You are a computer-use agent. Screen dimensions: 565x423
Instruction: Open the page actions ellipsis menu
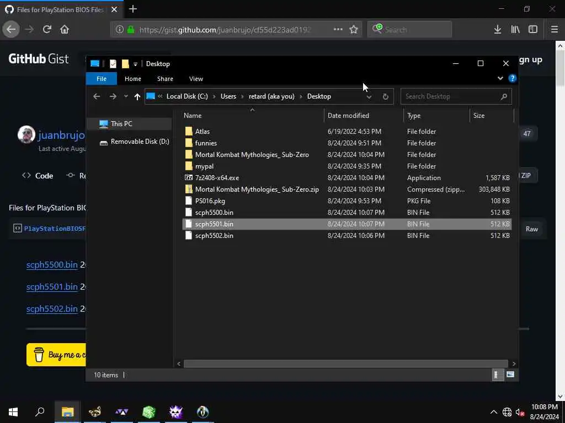pyautogui.click(x=338, y=29)
